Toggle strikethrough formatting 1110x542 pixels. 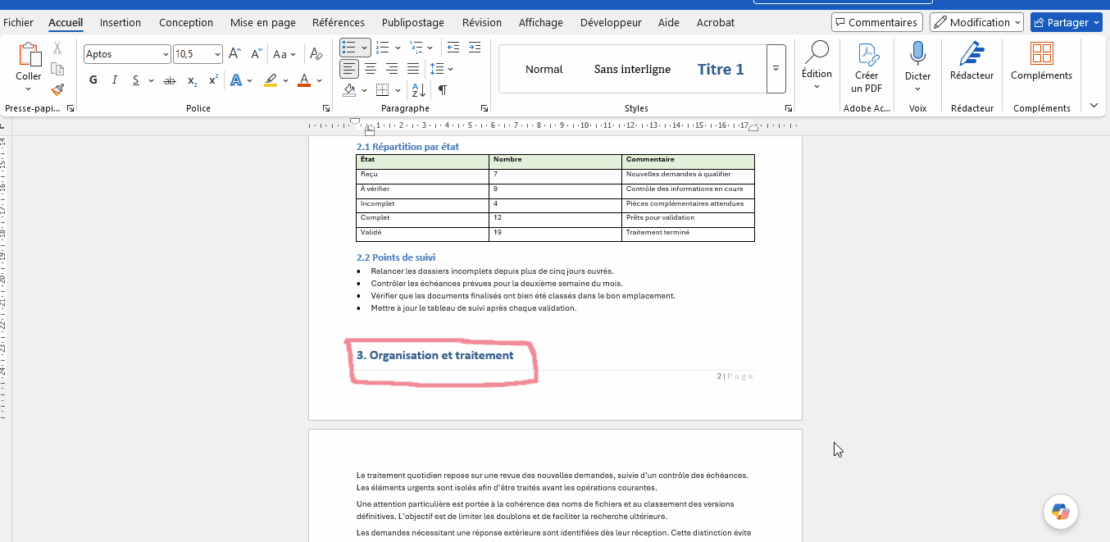(170, 80)
